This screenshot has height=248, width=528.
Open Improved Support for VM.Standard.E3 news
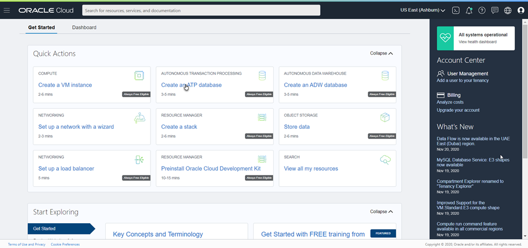pos(468,205)
